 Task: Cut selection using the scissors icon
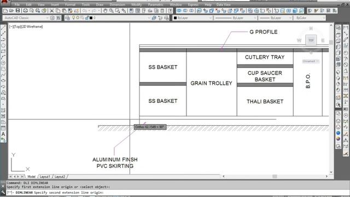pos(51,11)
